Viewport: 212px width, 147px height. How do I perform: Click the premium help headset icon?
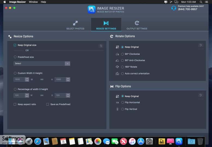click(x=174, y=8)
